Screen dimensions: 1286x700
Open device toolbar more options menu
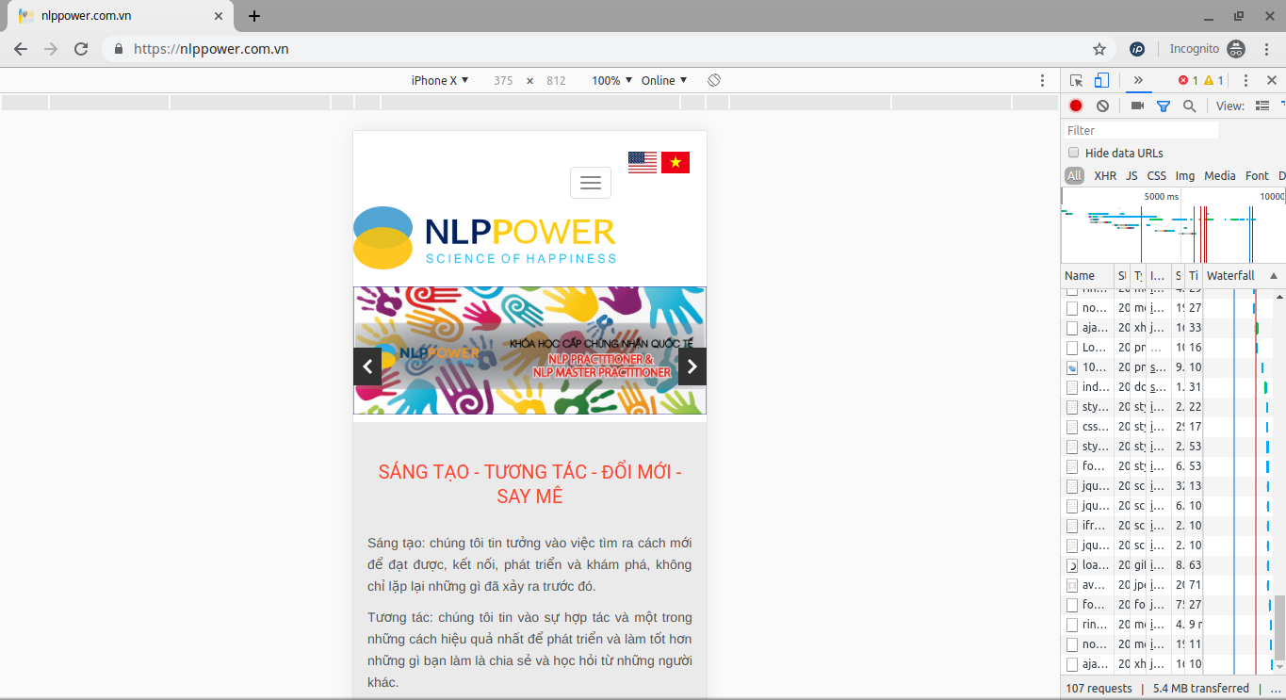pos(1042,81)
